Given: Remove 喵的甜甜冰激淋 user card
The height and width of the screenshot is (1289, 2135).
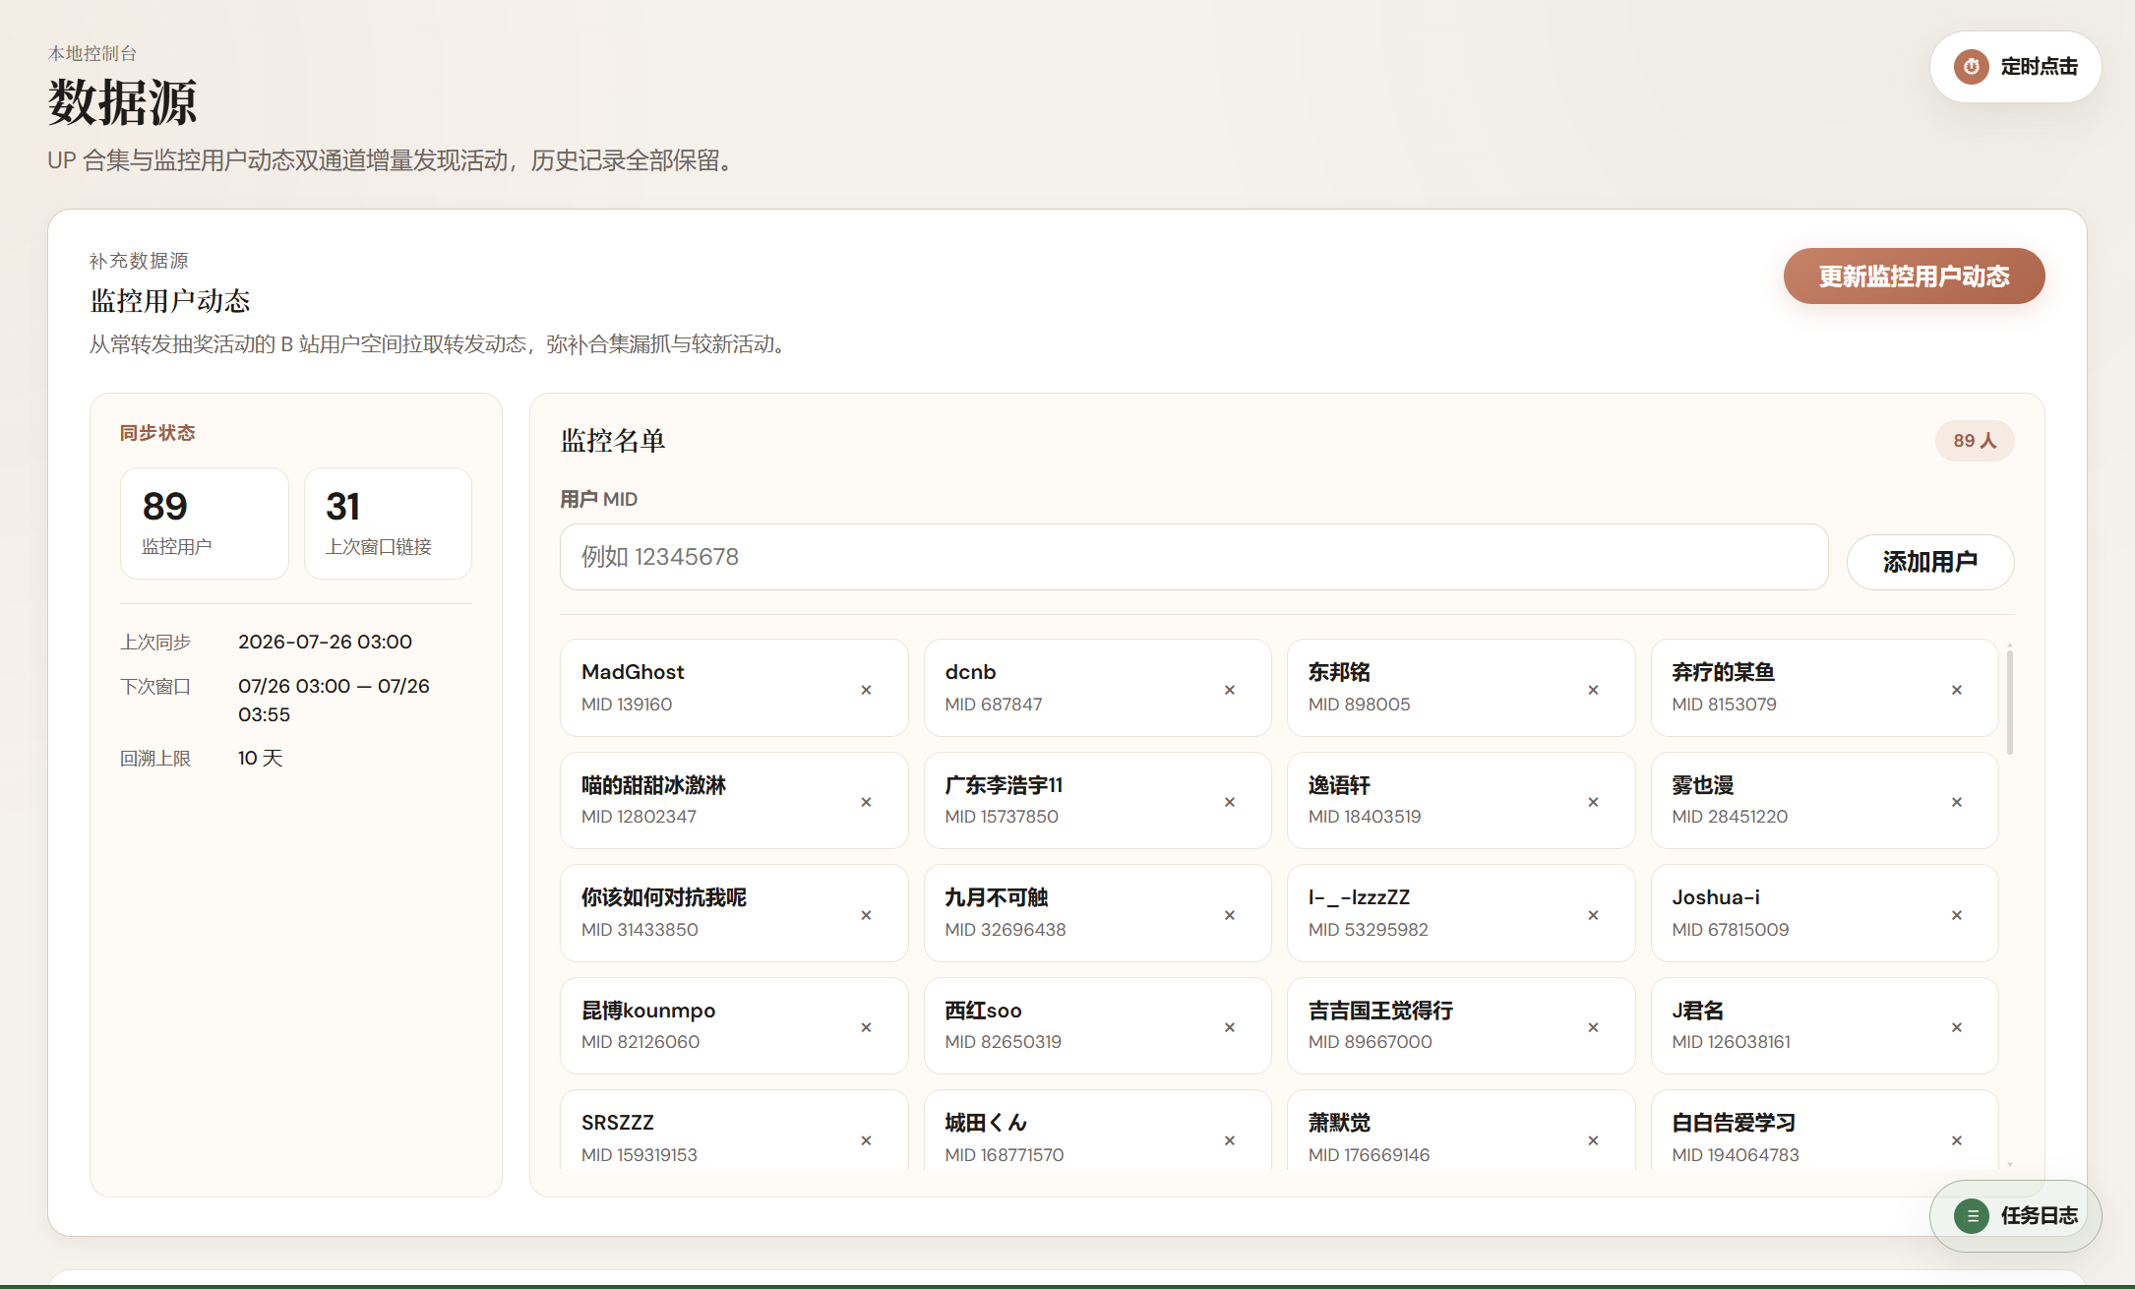Looking at the screenshot, I should tap(866, 802).
